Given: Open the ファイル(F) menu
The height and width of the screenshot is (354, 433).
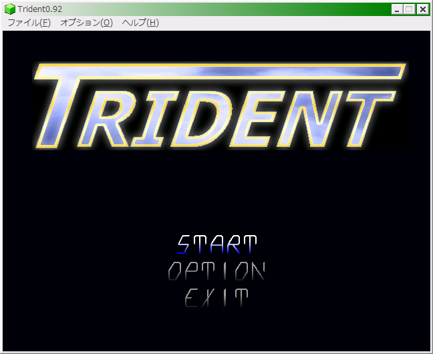Looking at the screenshot, I should click(x=29, y=23).
